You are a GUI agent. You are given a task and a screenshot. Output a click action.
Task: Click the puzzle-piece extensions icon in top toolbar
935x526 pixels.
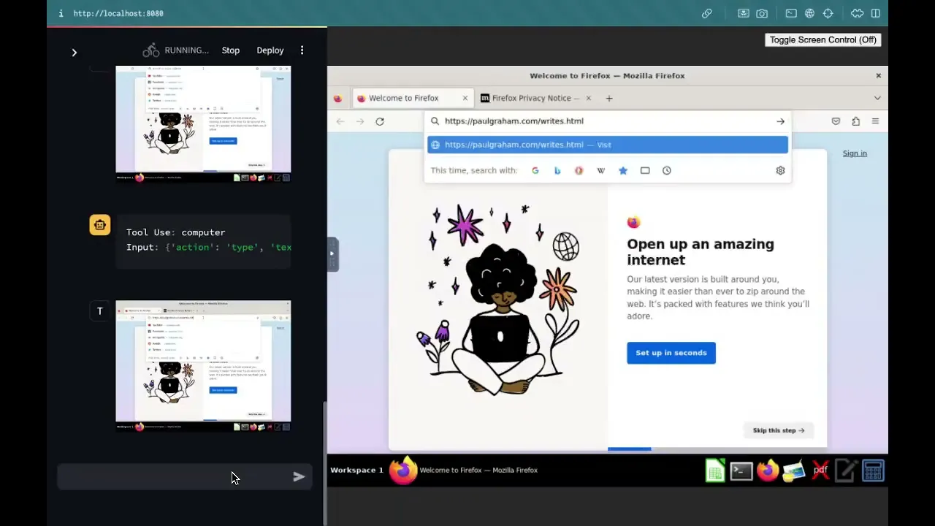[x=857, y=13]
